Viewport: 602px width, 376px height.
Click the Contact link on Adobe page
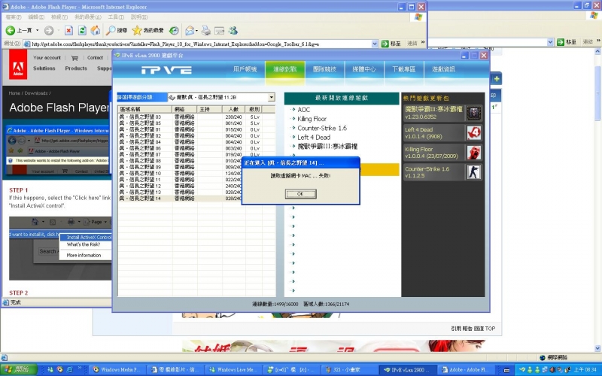(96, 58)
